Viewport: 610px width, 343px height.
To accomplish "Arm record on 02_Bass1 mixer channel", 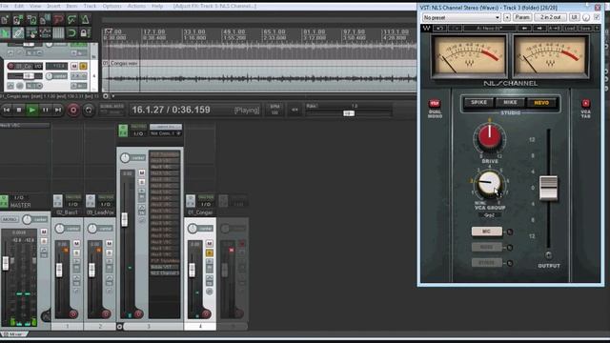I will [x=73, y=313].
